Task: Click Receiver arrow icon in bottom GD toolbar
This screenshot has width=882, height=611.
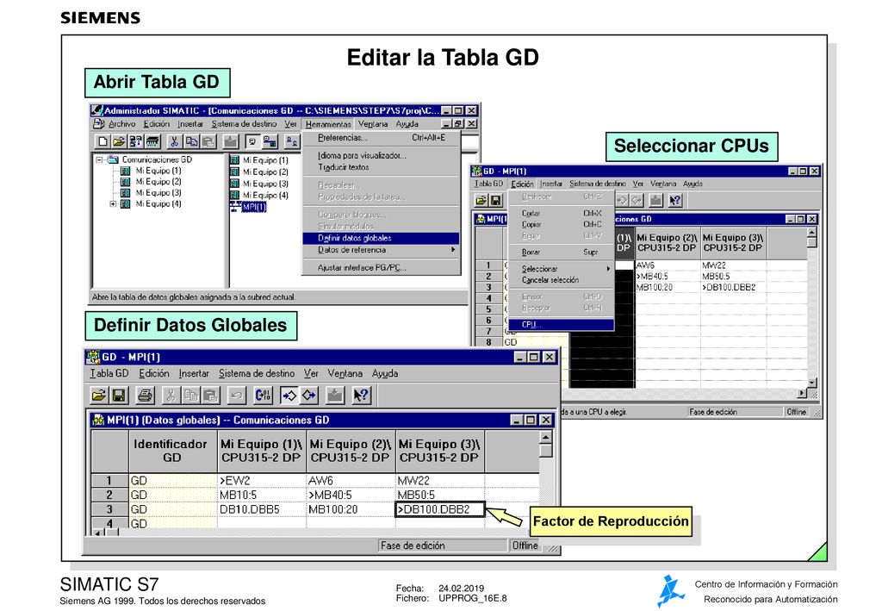Action: [309, 396]
